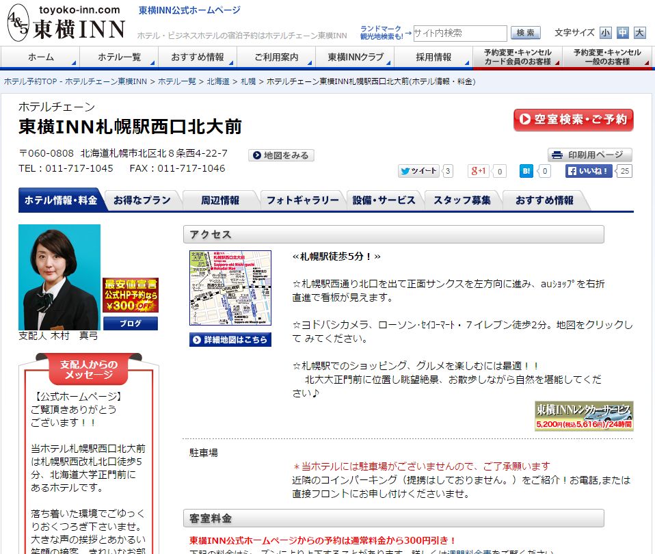This screenshot has height=554, width=655.
Task: Open the 採用情報 nav menu
Action: [433, 57]
